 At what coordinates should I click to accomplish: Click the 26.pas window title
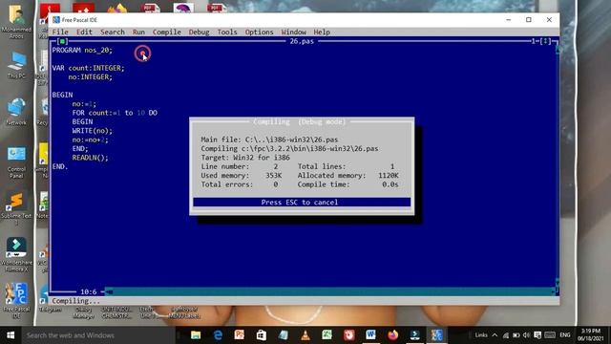pos(302,41)
